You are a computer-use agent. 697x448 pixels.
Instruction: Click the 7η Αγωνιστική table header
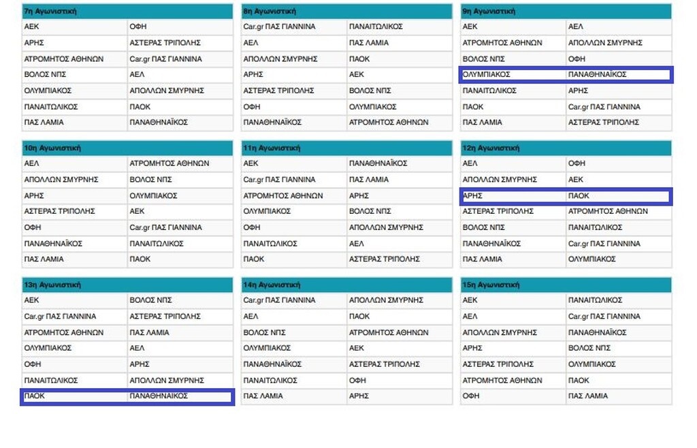tap(127, 12)
